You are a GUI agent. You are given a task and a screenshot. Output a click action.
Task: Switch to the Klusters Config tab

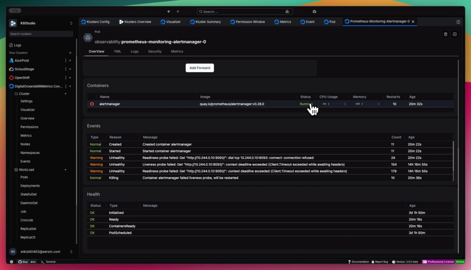click(x=95, y=22)
